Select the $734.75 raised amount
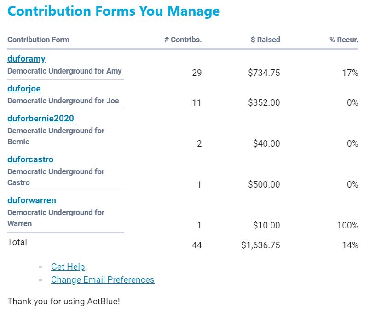The width and height of the screenshot is (375, 313). [x=264, y=73]
